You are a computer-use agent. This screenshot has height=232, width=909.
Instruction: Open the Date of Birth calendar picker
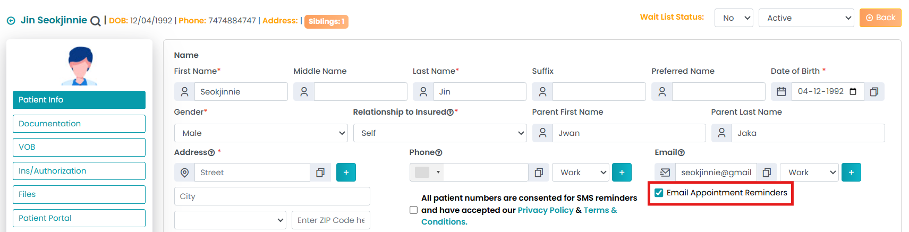[x=853, y=91]
